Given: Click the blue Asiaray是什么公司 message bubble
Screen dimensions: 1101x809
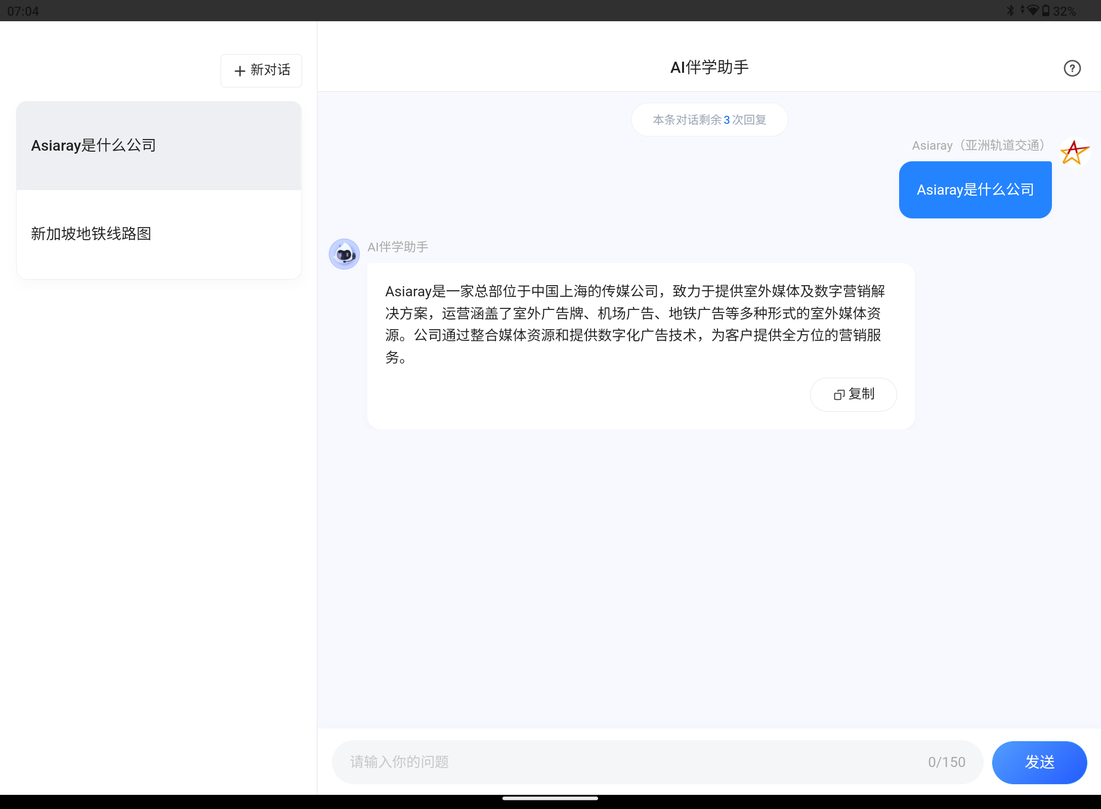Looking at the screenshot, I should click(975, 190).
